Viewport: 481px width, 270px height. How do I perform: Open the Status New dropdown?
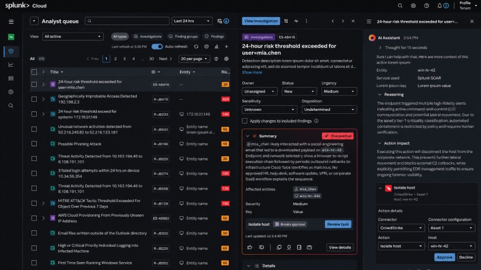(299, 92)
